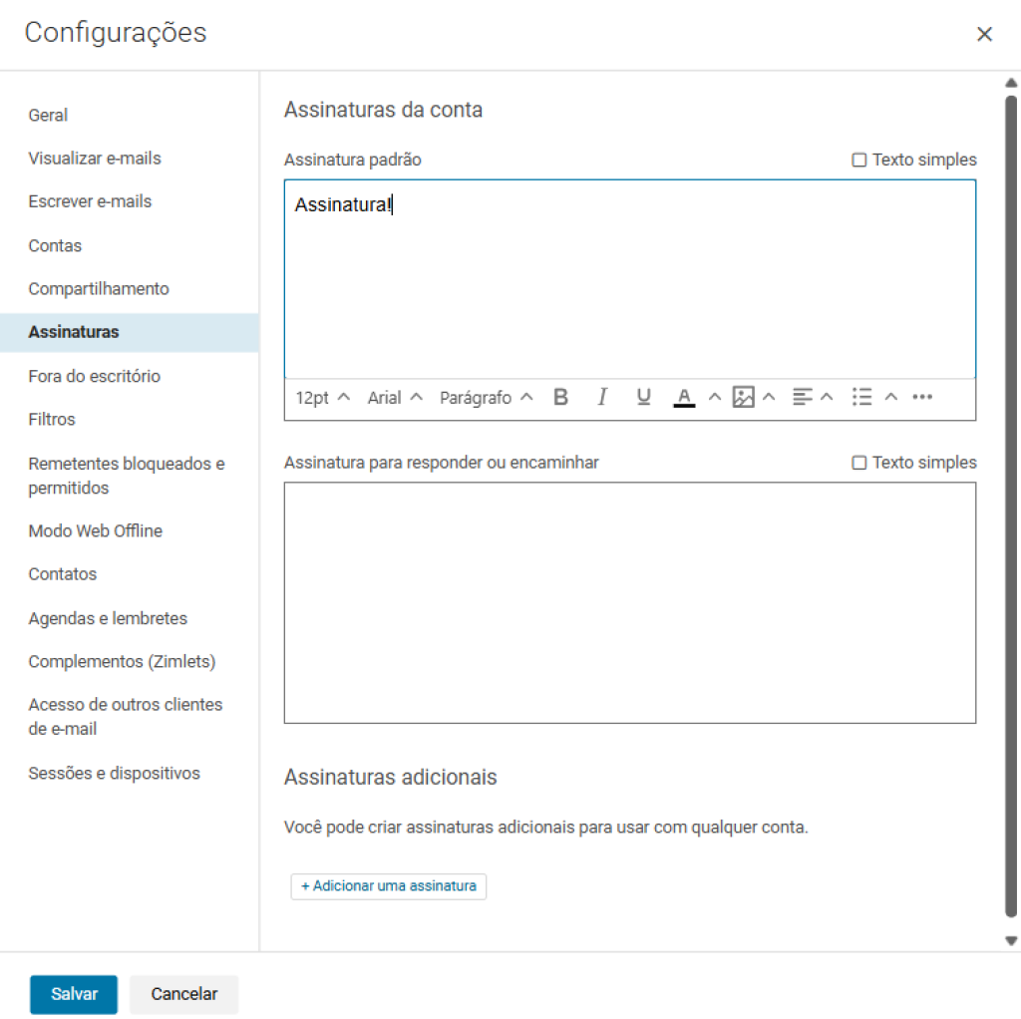1021x1019 pixels.
Task: Open the Parágrafo style dropdown
Action: pyautogui.click(x=486, y=398)
